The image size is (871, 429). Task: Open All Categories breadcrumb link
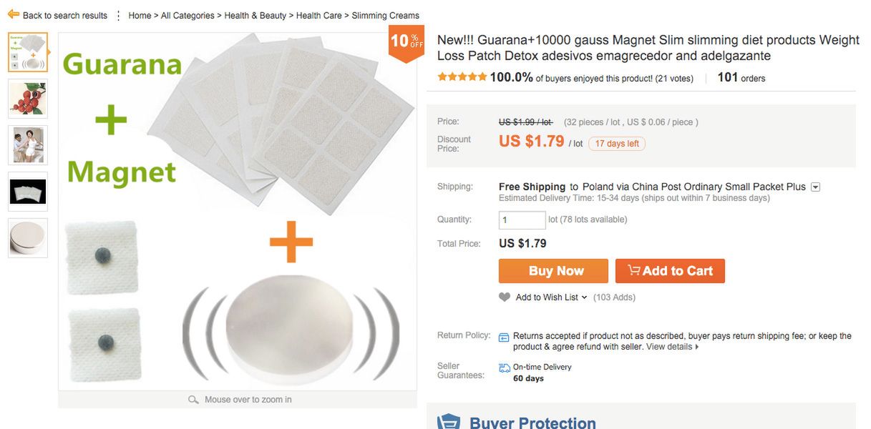pyautogui.click(x=188, y=15)
